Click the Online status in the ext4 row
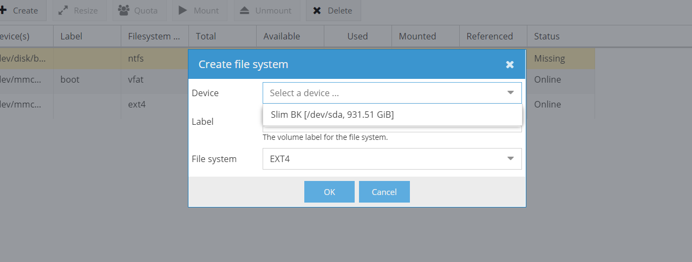 coord(561,104)
